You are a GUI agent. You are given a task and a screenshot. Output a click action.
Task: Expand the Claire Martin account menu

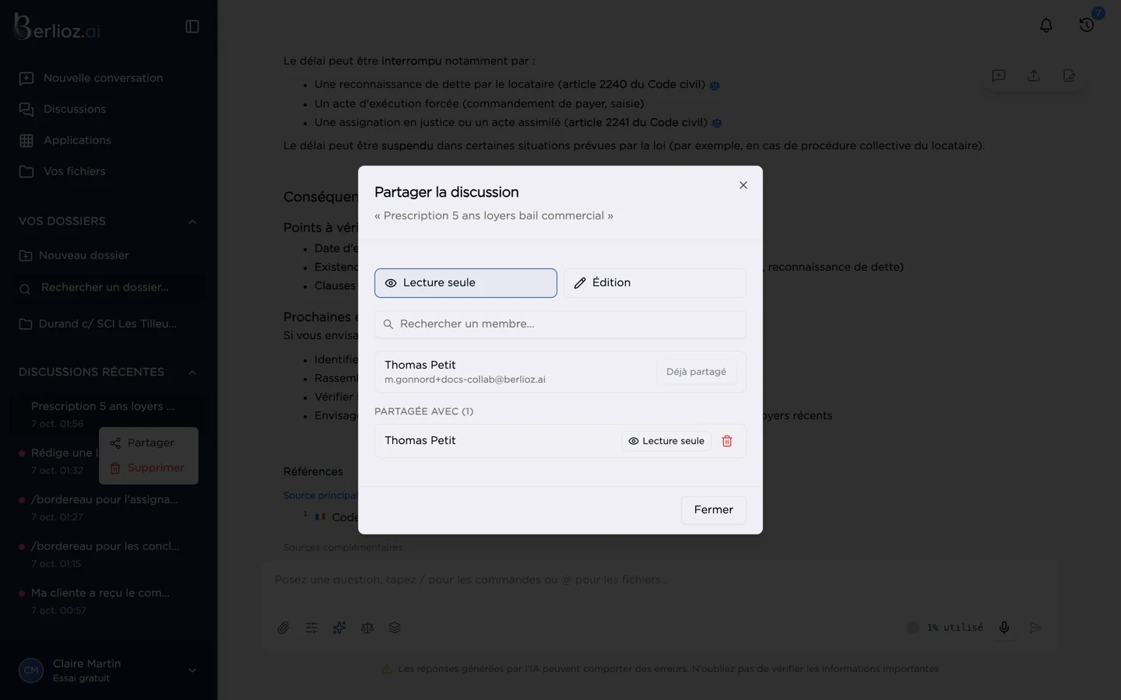(192, 670)
